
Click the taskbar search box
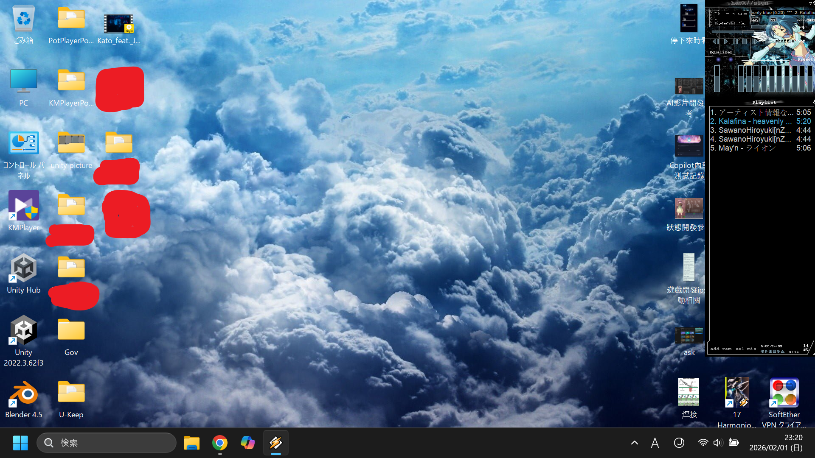coord(106,443)
